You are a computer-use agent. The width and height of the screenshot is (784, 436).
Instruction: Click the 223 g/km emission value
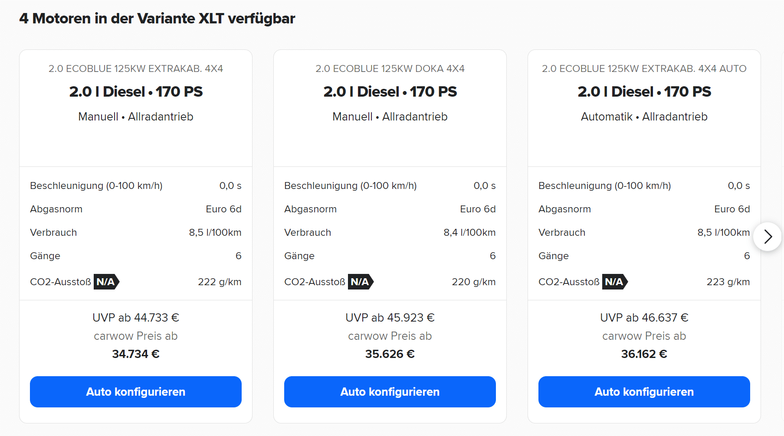[728, 282]
